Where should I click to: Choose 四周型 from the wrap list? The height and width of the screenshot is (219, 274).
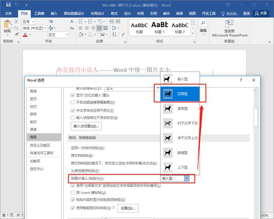tap(180, 94)
